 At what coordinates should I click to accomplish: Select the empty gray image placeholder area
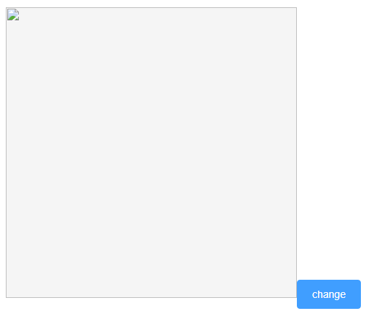[x=151, y=153]
